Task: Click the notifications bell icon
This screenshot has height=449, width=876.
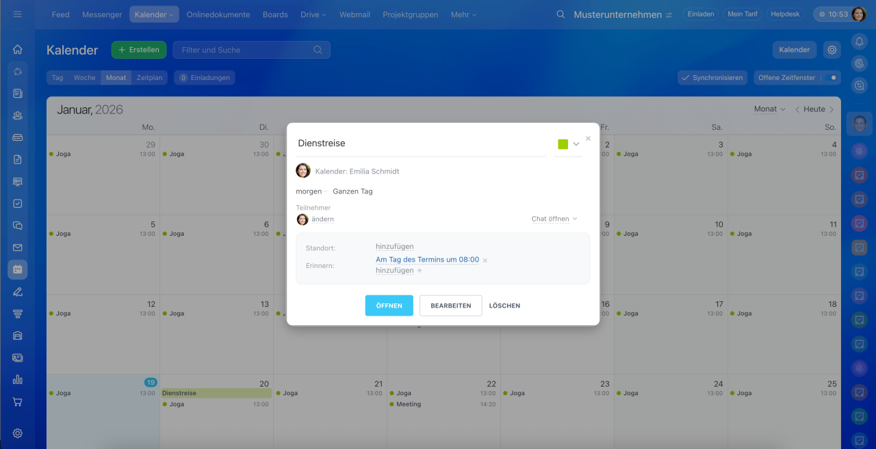Action: coord(860,42)
